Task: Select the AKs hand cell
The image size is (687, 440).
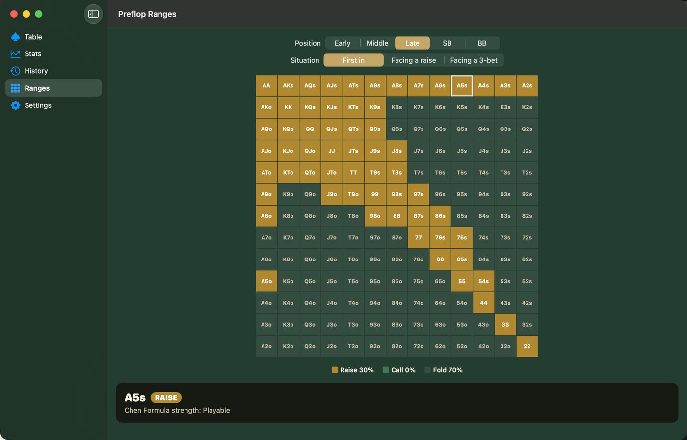Action: [288, 86]
